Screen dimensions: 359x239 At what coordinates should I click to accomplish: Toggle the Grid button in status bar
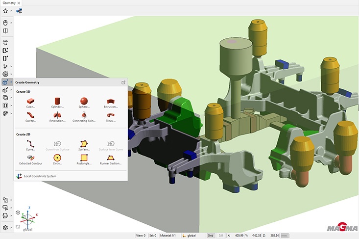[x=210, y=236]
